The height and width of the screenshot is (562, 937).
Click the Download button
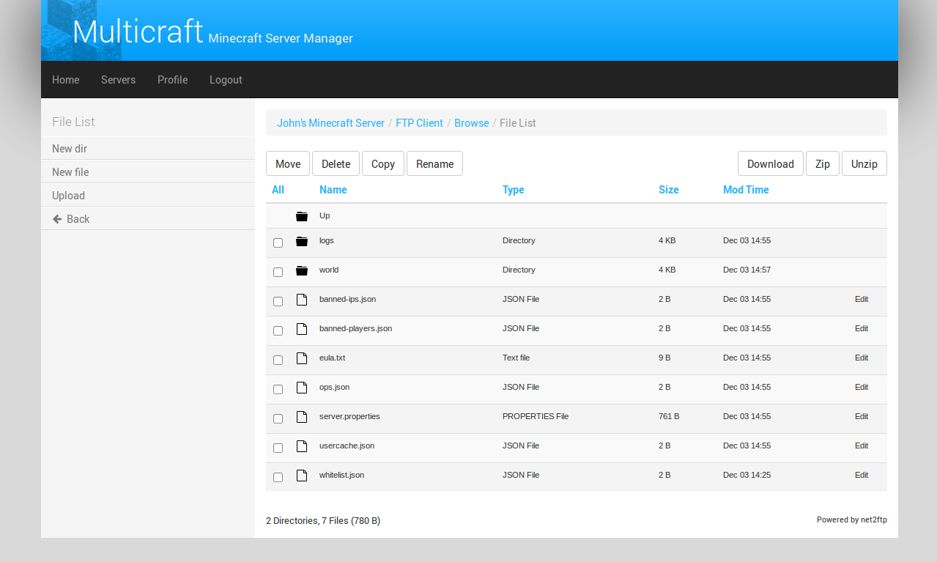click(x=771, y=163)
